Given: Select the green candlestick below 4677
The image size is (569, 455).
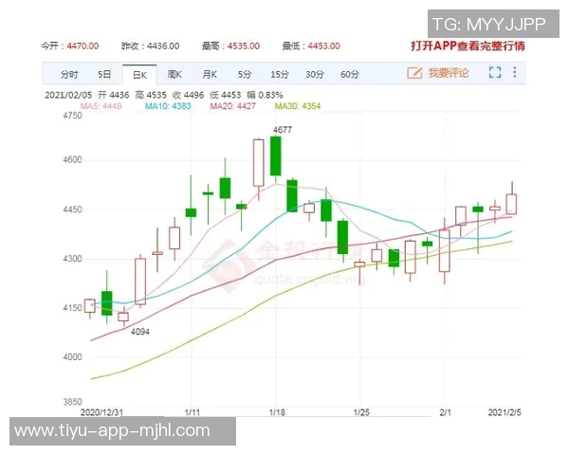Looking at the screenshot, I should [x=276, y=156].
